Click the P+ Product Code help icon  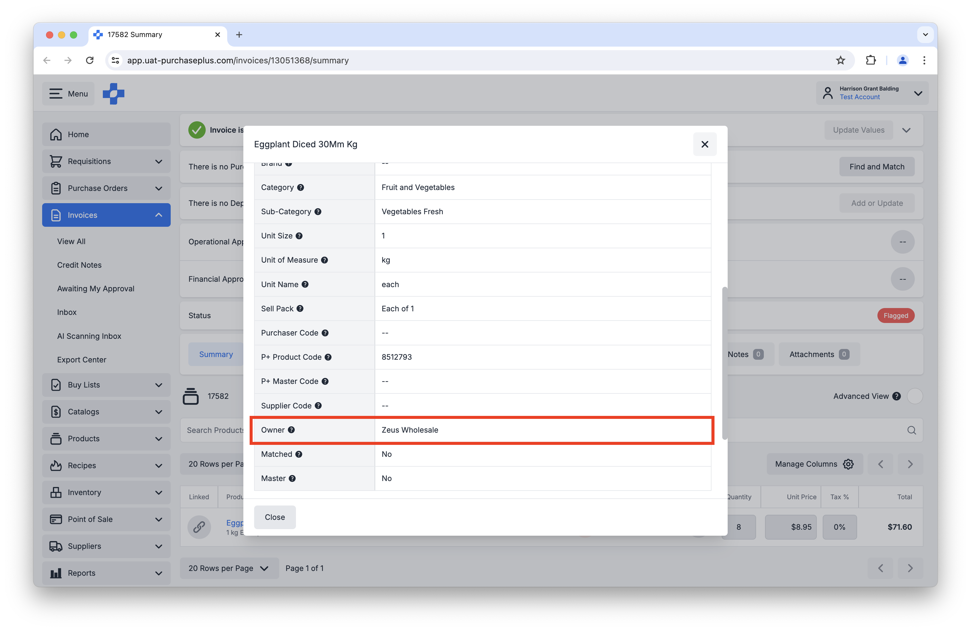pos(328,357)
